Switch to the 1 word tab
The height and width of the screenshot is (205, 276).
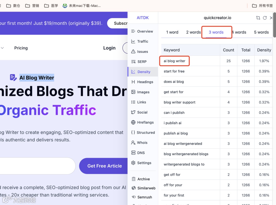(172, 32)
